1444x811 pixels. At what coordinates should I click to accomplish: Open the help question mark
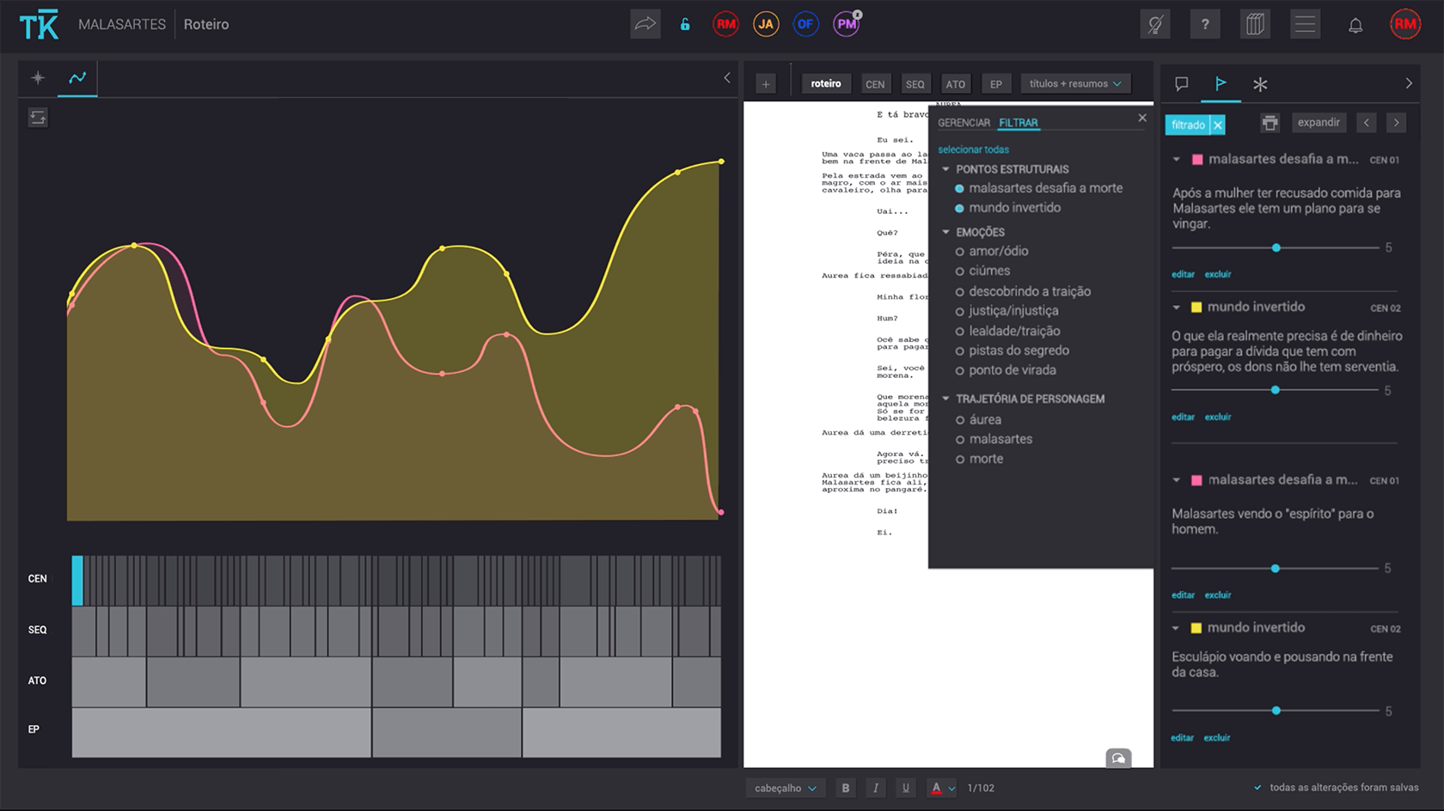1205,24
